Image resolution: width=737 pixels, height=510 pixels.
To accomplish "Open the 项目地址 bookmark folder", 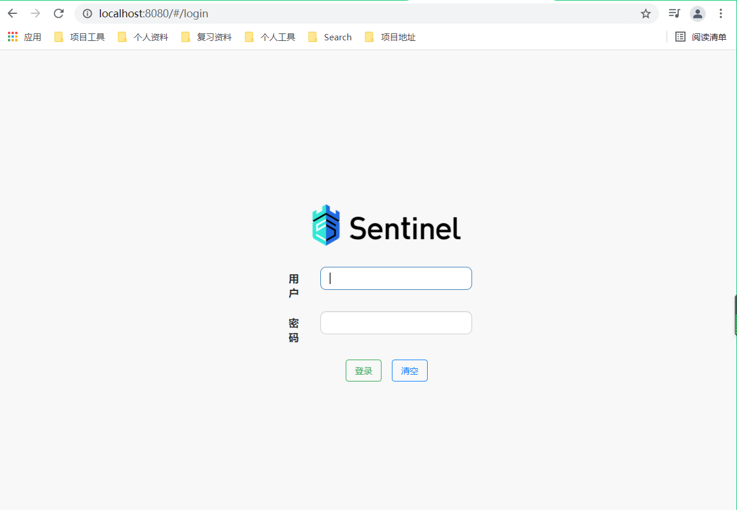I will [x=390, y=37].
